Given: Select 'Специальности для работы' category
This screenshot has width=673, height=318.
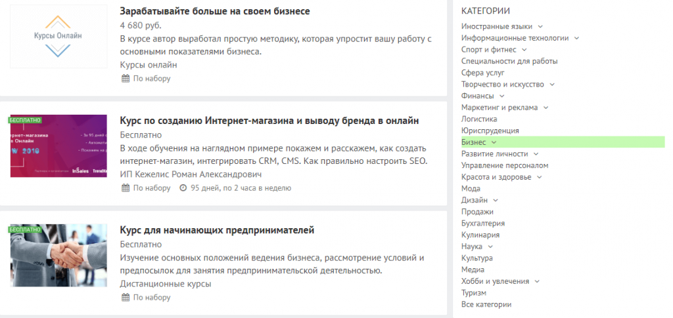Looking at the screenshot, I should (x=509, y=61).
